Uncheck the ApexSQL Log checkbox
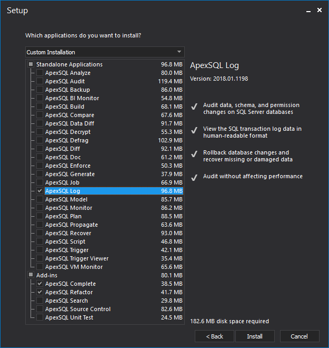 click(39, 191)
